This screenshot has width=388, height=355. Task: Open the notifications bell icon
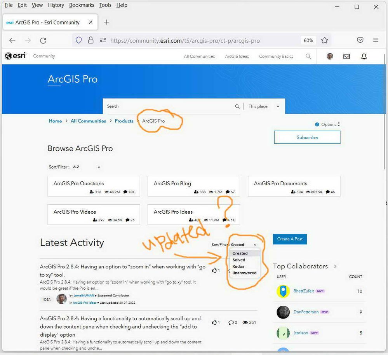point(364,56)
